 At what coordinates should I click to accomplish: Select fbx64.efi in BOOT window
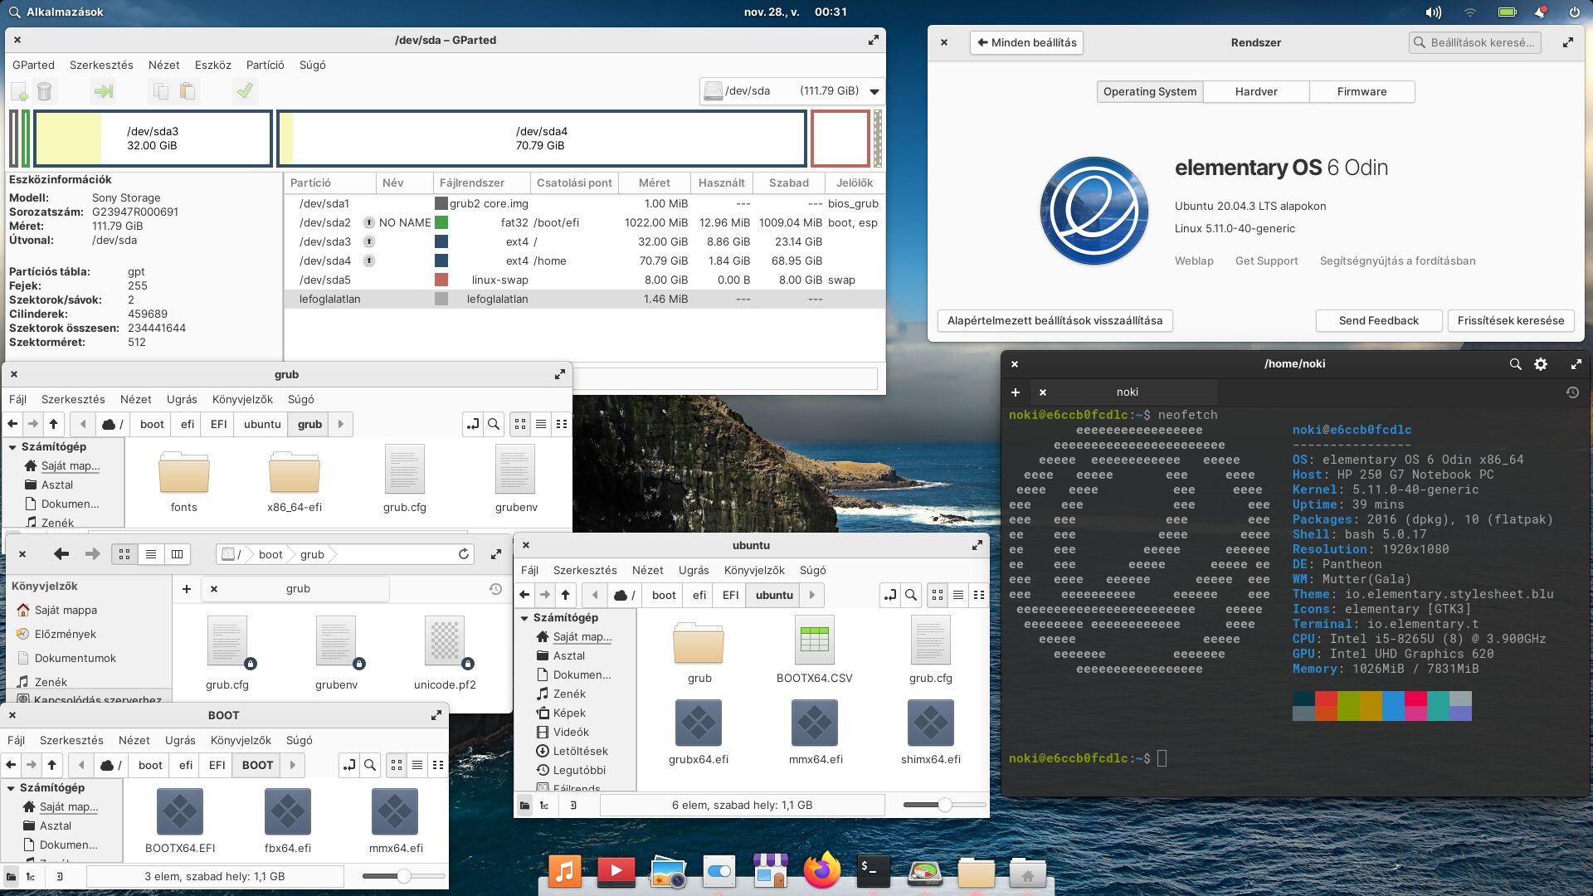coord(287,821)
